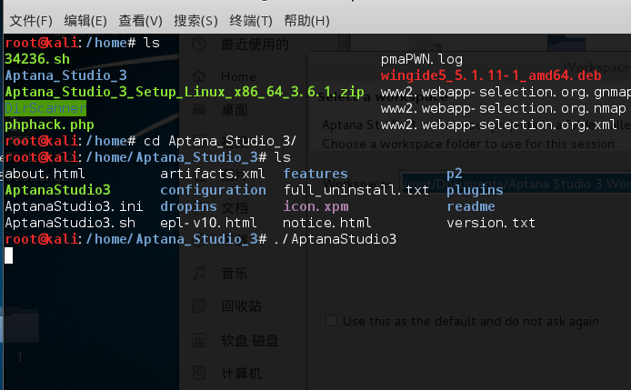Click the floppy disk drive icon
This screenshot has width=631, height=390.
point(199,340)
